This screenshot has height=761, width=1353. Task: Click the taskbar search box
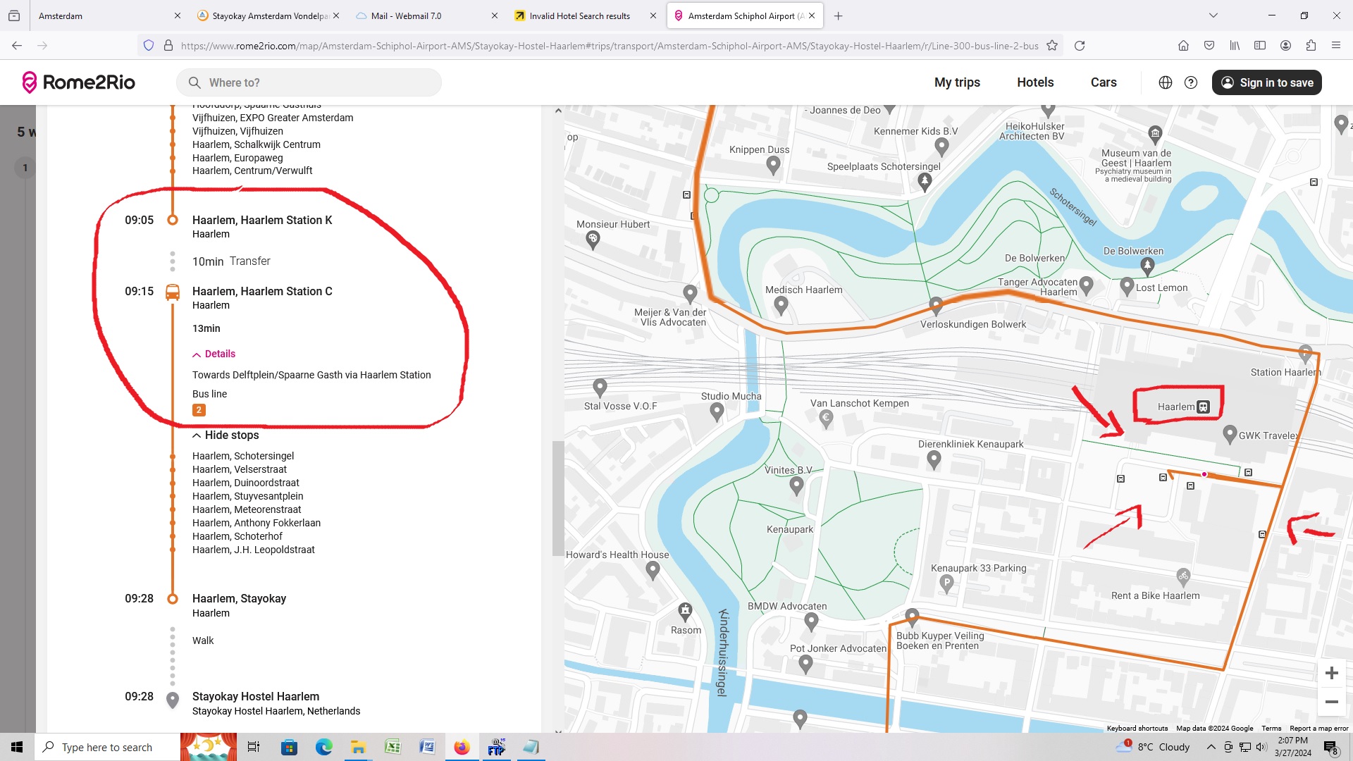107,747
